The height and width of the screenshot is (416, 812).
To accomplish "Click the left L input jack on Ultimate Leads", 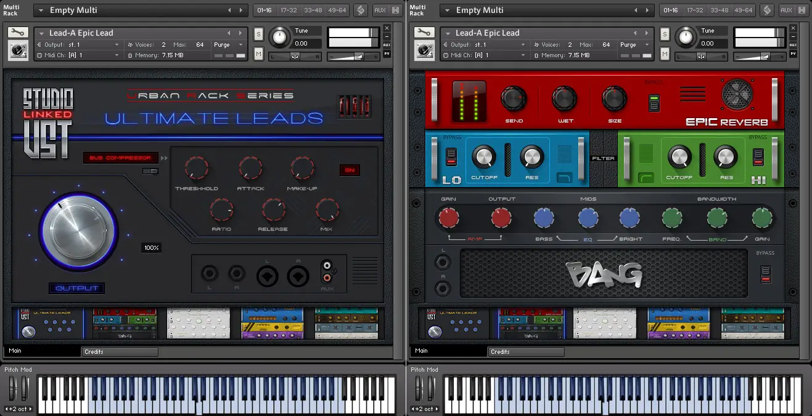I will [x=210, y=273].
